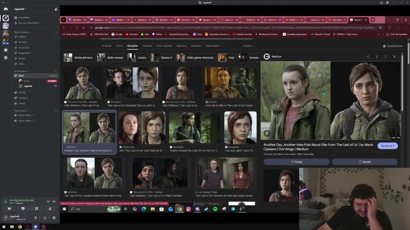This screenshot has height=230, width=410.
Task: Open Discord direct messages home icon
Action: pyautogui.click(x=5, y=9)
